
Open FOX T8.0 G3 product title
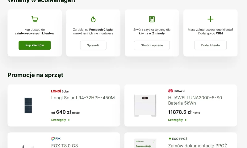pyautogui.click(x=65, y=146)
